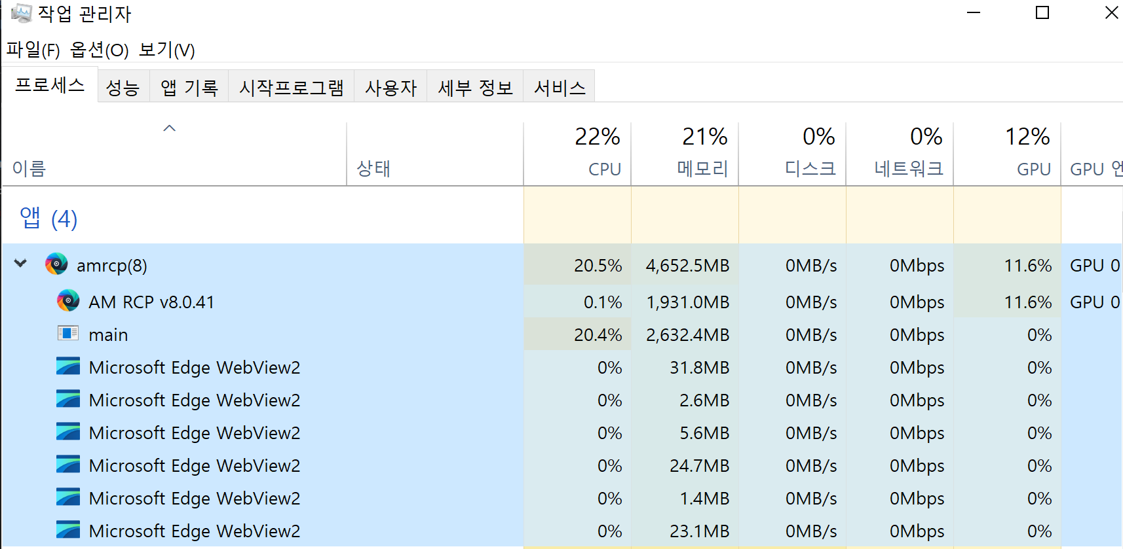
Task: Sort by the 메모리 column header
Action: (685, 154)
